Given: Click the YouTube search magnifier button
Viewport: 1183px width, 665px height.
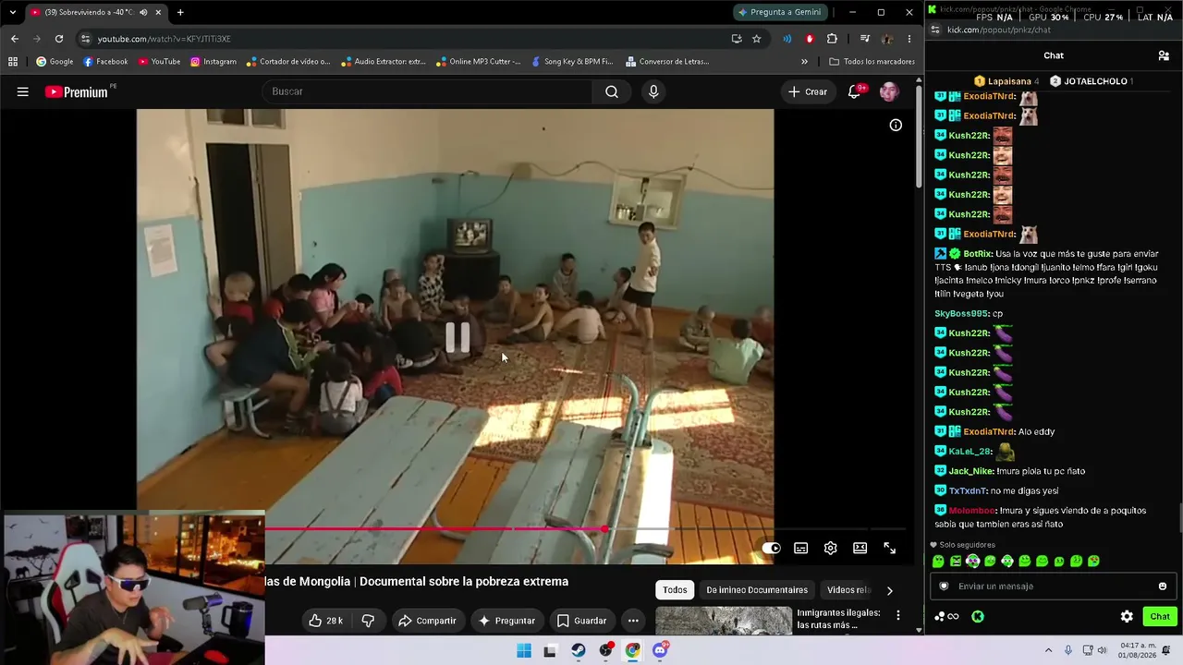Looking at the screenshot, I should coord(612,91).
